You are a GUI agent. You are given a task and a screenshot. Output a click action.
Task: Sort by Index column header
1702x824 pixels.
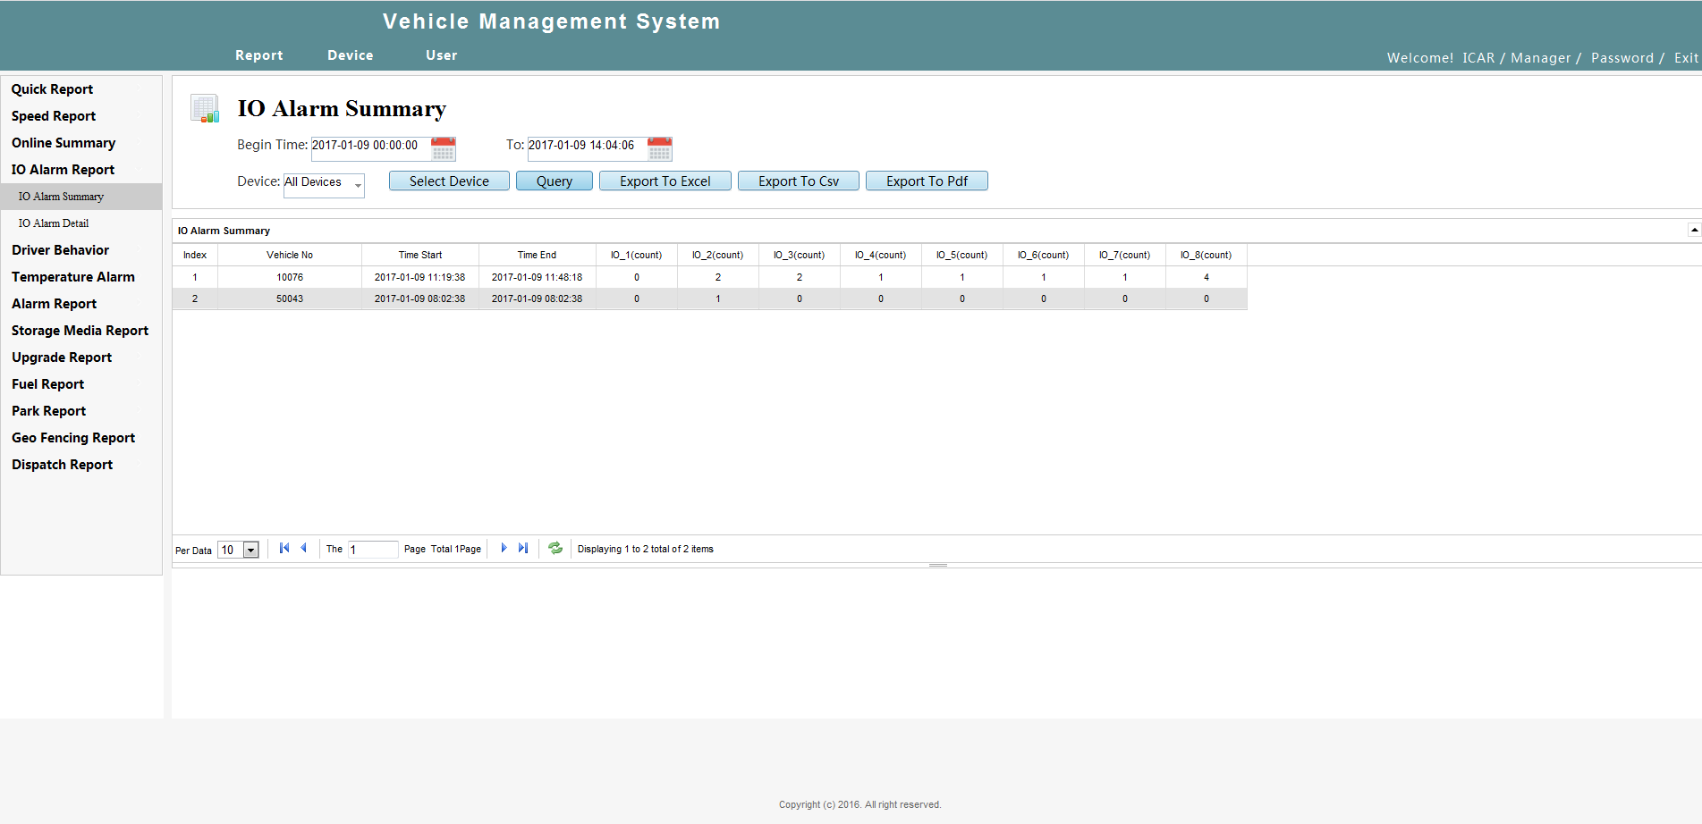coord(195,255)
